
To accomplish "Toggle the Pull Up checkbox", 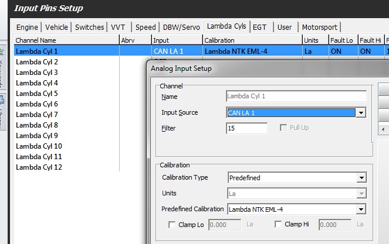I will [x=284, y=128].
